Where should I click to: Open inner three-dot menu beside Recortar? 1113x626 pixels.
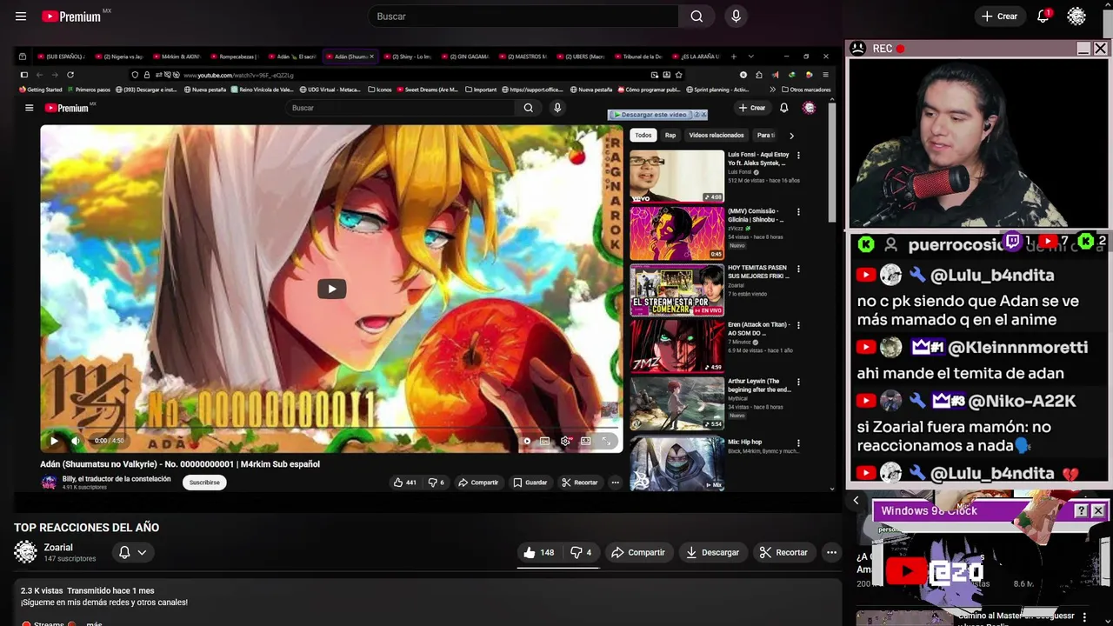point(615,483)
